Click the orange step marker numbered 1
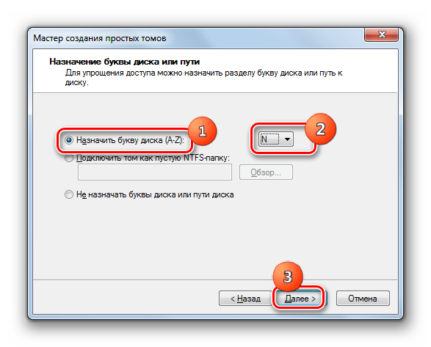 203,131
